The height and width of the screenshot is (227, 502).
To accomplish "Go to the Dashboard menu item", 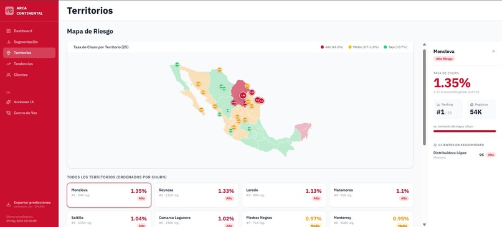I will [x=29, y=31].
